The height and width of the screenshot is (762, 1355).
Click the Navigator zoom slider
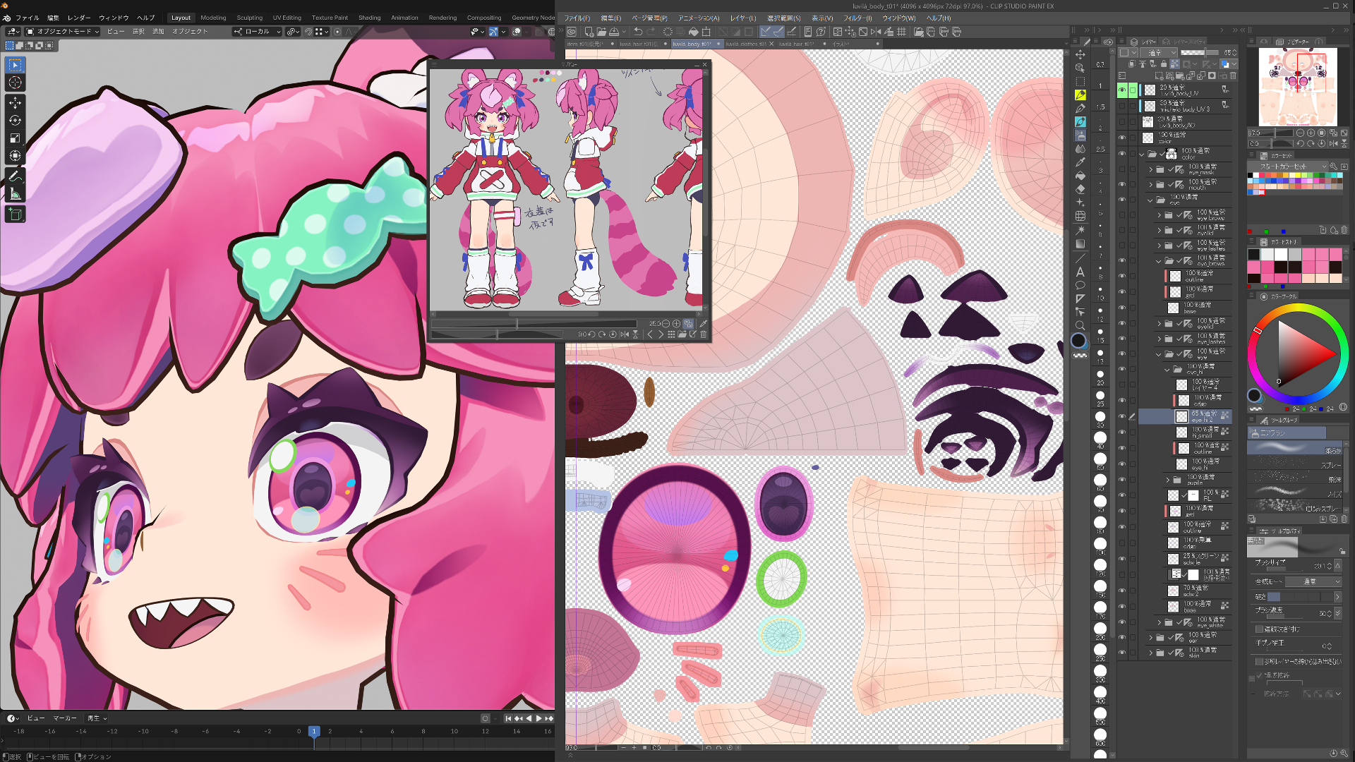click(1270, 133)
